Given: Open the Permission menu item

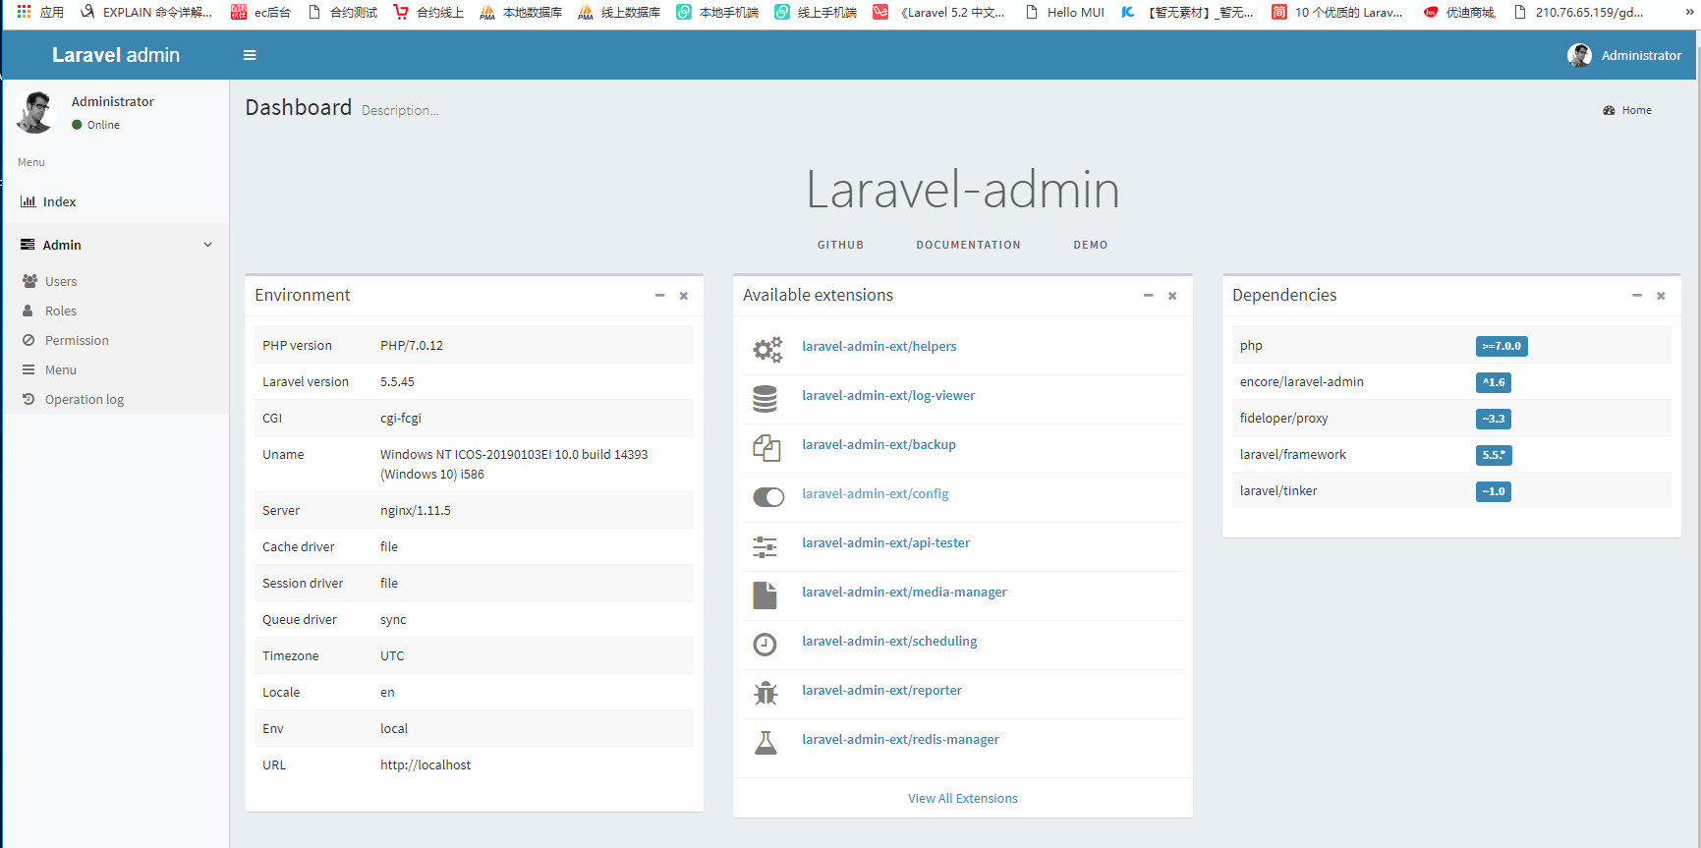Looking at the screenshot, I should click(x=115, y=340).
